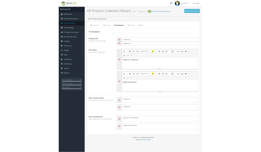The image size is (261, 152).
Task: Switch second description editor to code view
Action: click(128, 78)
